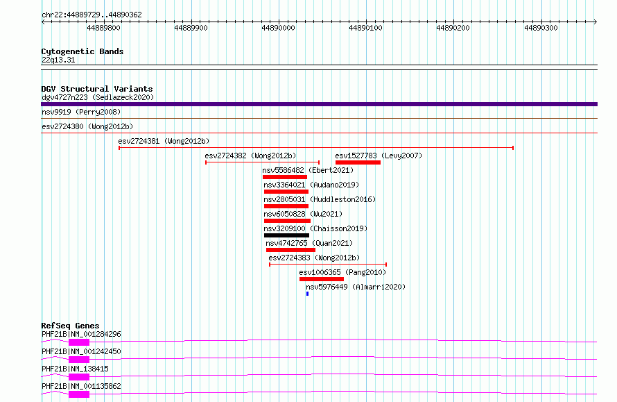Click ruler position 44890300
Image resolution: width=617 pixels, height=402 pixels.
click(541, 28)
